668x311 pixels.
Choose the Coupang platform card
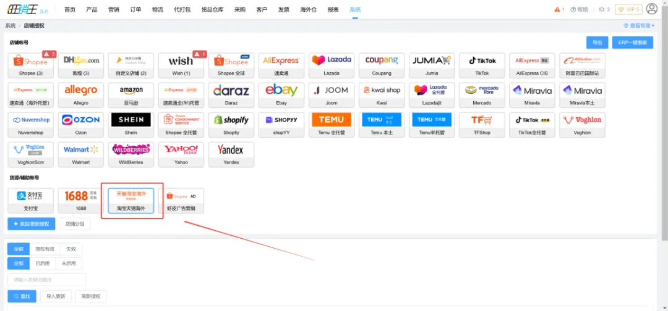(382, 65)
